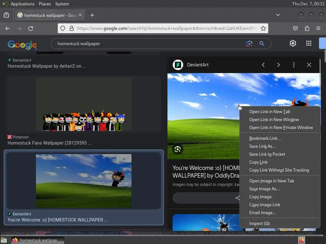Open Firefox View tab icon
This screenshot has width=326, height=244.
[6, 15]
